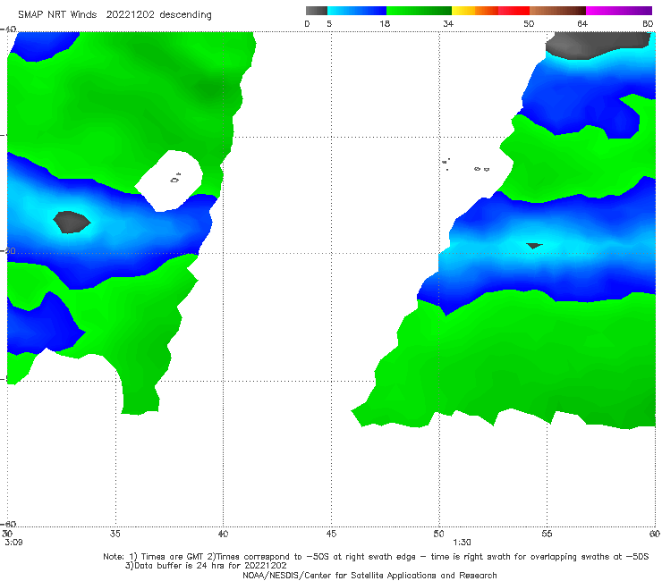662x581 pixels.
Task: Click the dark gray low-wind patch in left swath
Action: (72, 222)
